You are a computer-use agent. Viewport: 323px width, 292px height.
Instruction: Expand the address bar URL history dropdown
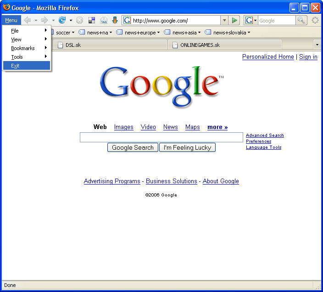224,20
